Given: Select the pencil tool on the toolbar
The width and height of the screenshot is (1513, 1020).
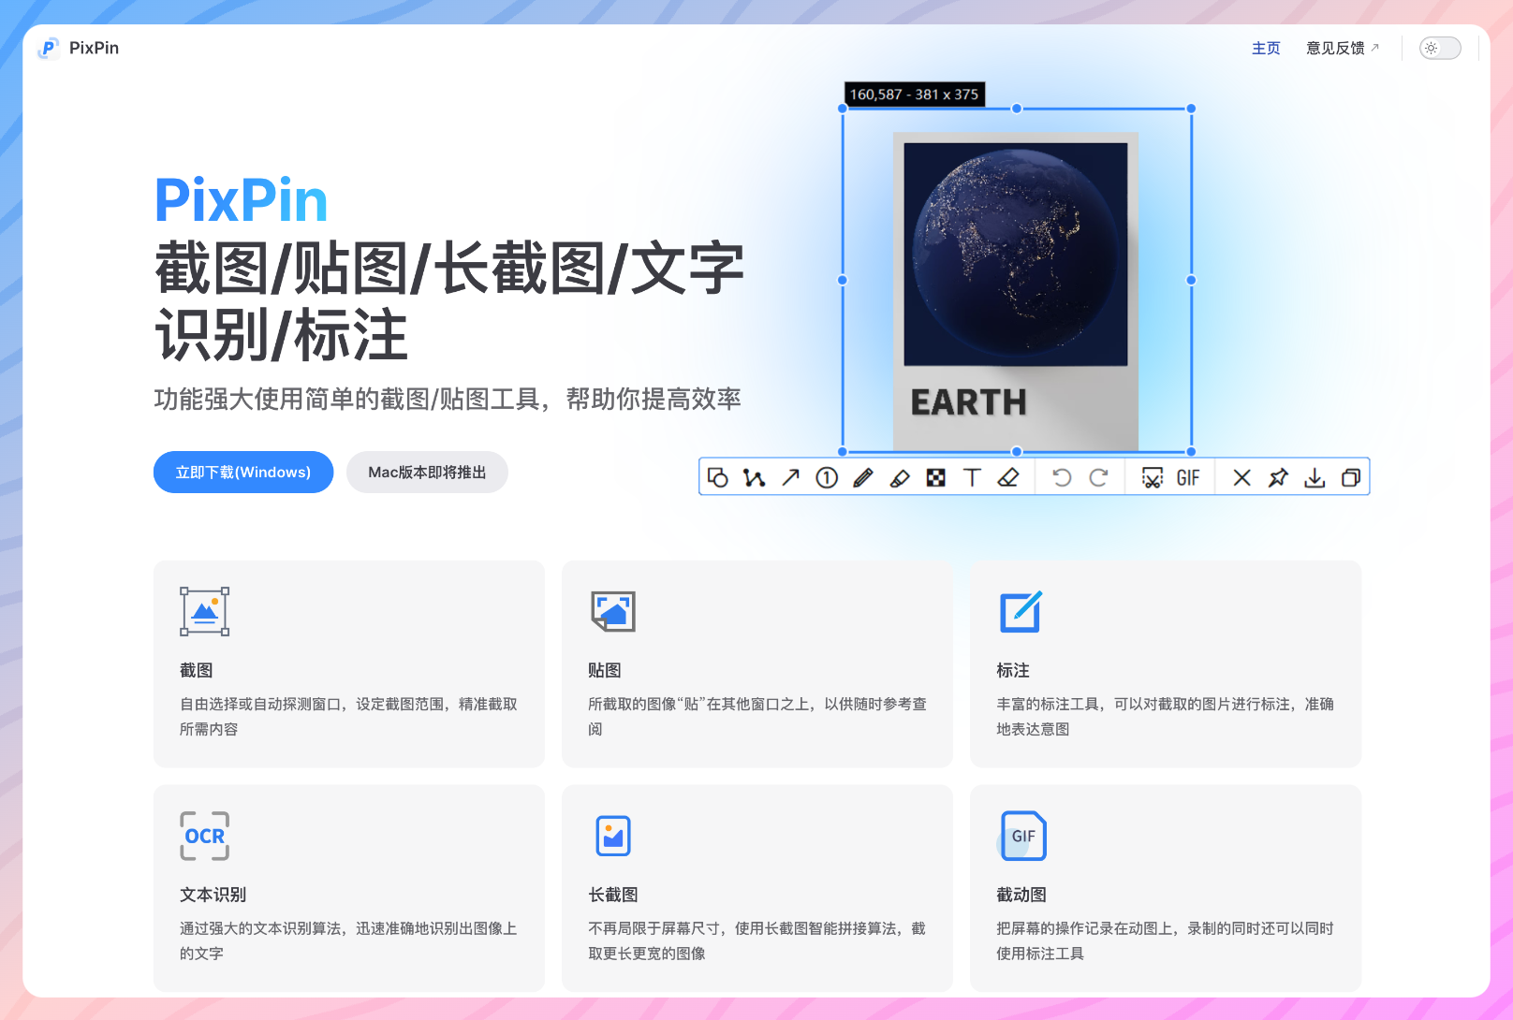Looking at the screenshot, I should tap(863, 477).
